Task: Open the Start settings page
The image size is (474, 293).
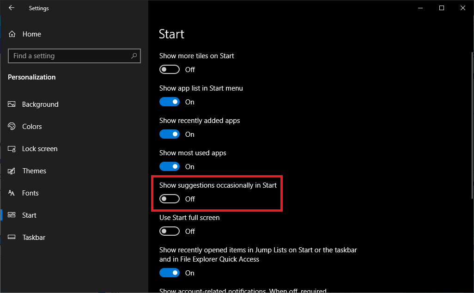Action: pyautogui.click(x=29, y=215)
